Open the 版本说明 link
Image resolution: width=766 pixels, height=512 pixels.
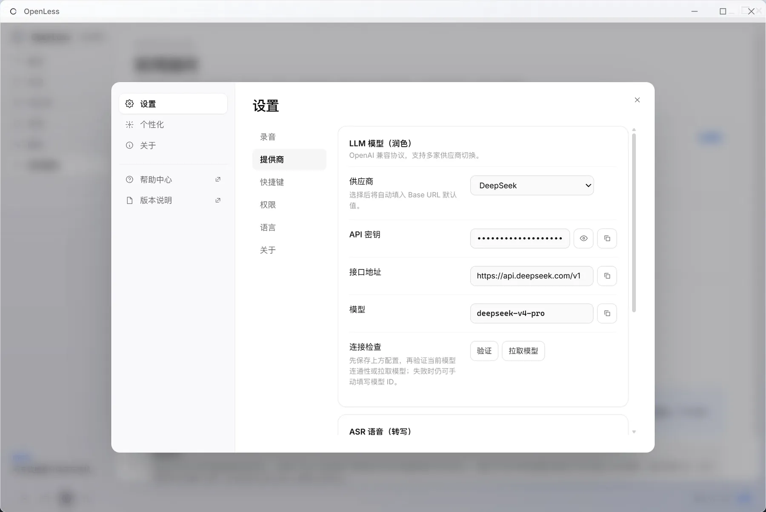pos(173,200)
